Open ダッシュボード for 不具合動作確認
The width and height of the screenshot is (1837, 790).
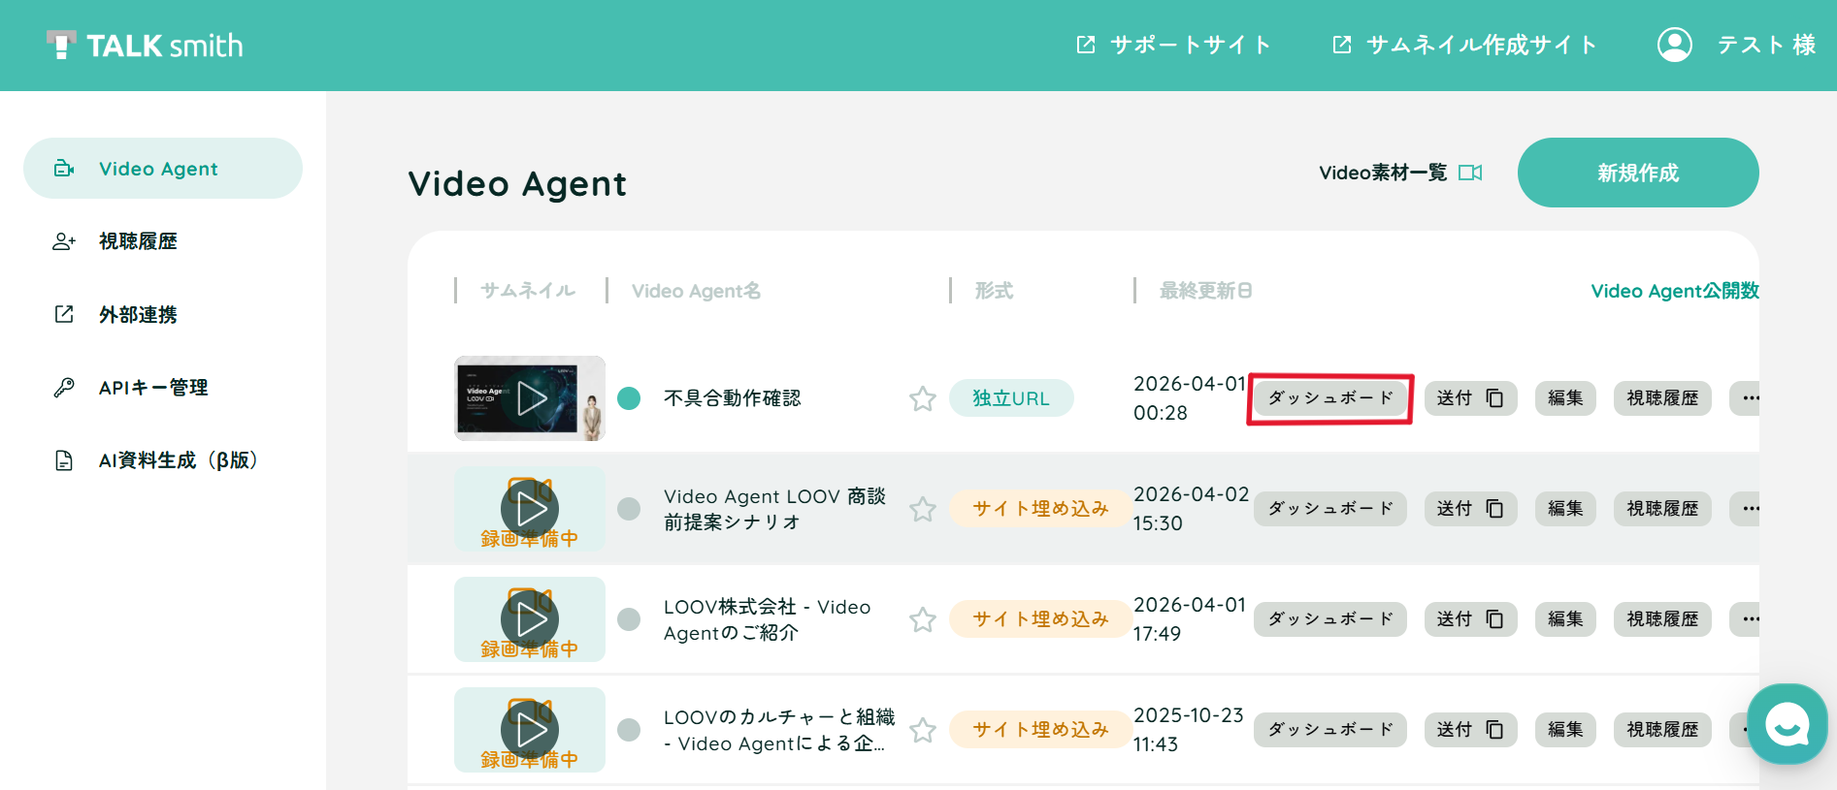tap(1329, 398)
